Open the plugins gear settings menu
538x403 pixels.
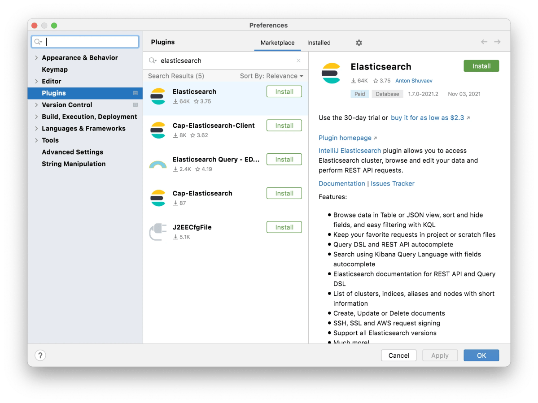(x=359, y=43)
